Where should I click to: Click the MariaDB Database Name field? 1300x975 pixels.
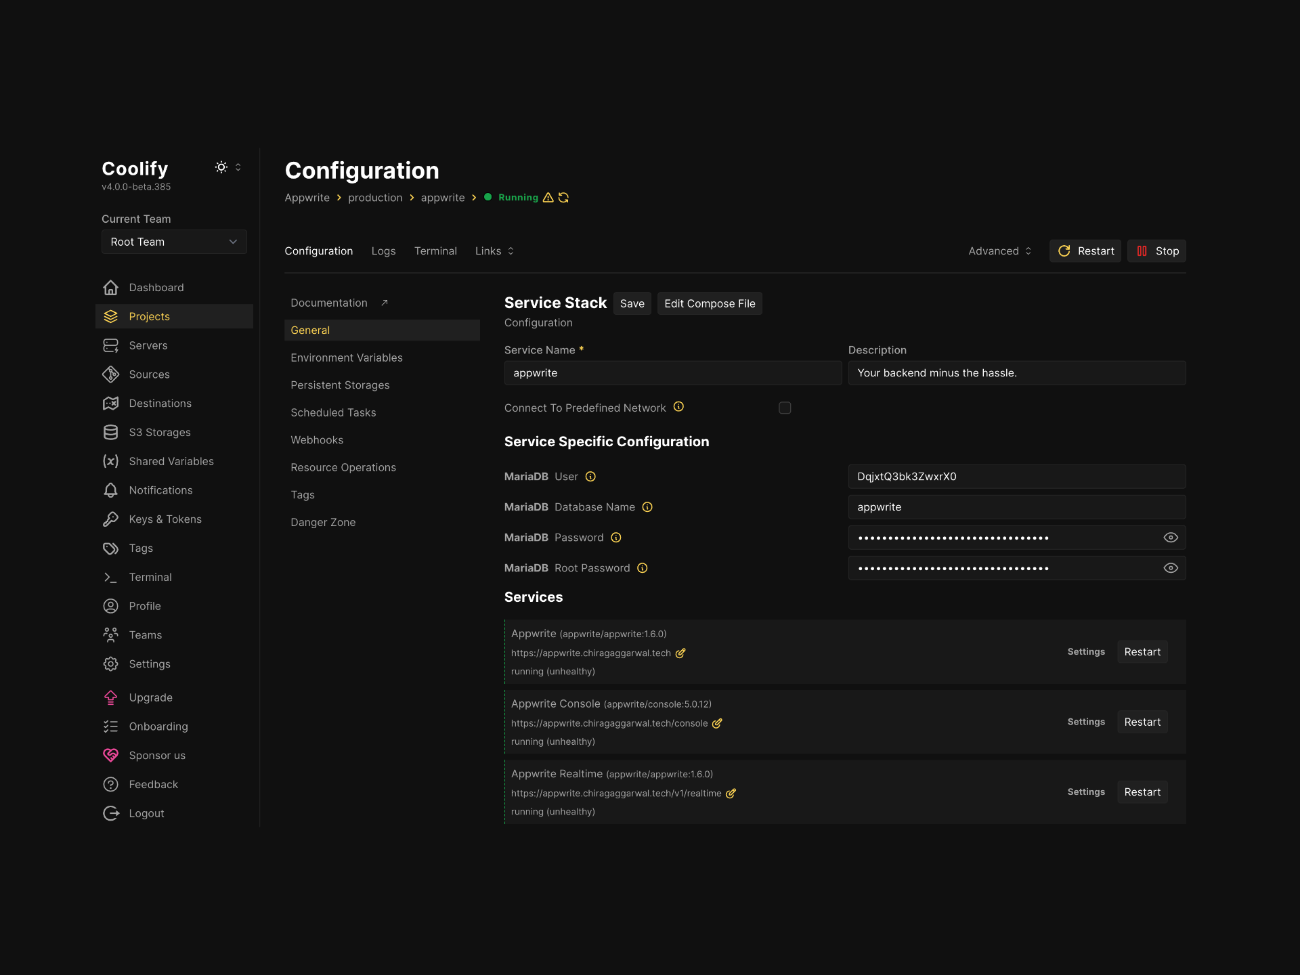tap(1017, 507)
